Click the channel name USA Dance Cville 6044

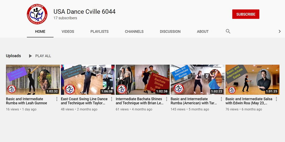point(84,12)
